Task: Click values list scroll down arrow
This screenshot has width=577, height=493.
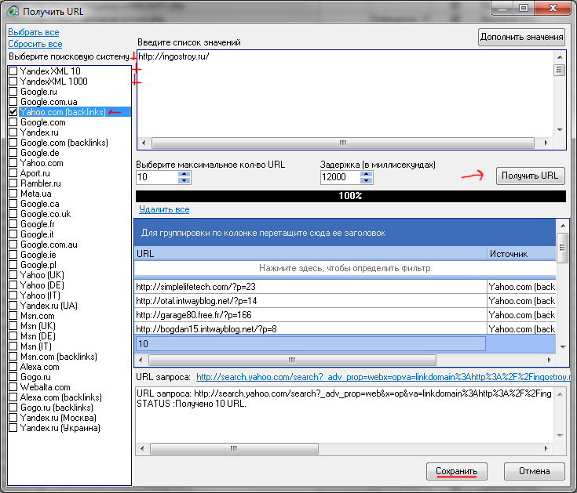Action: click(560, 130)
